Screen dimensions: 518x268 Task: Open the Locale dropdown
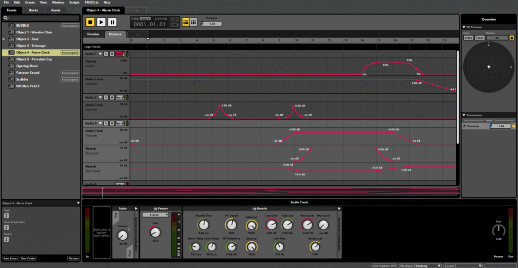[x=468, y=265]
